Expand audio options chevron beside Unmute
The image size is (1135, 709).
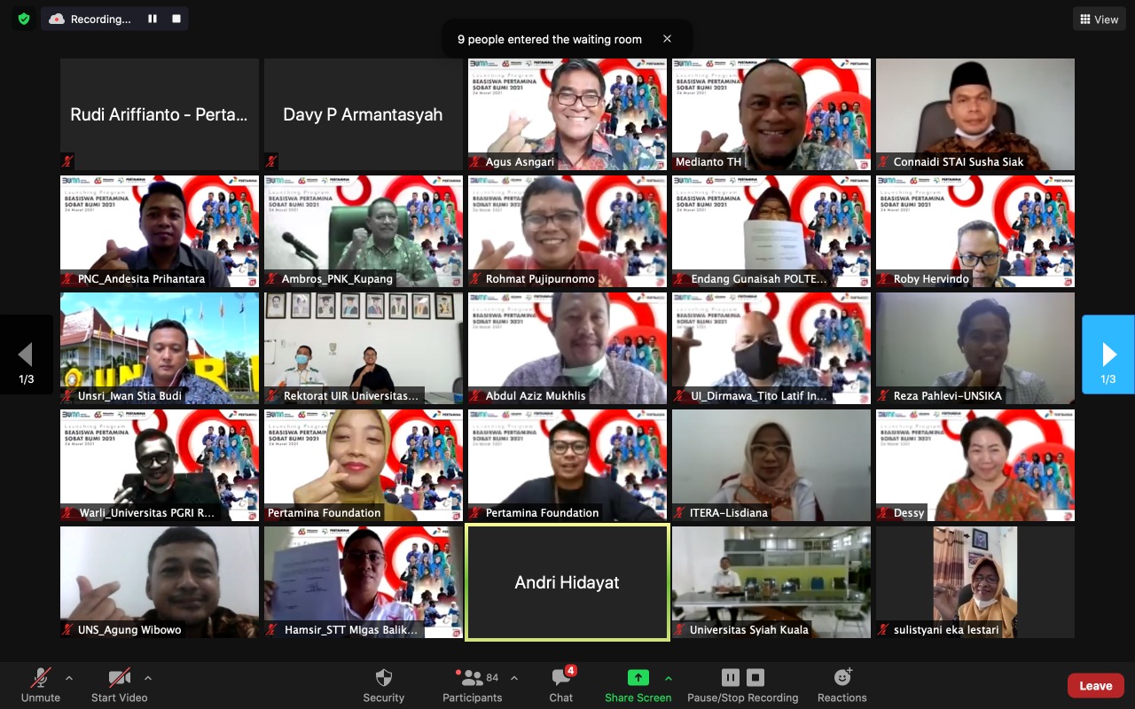pos(69,678)
